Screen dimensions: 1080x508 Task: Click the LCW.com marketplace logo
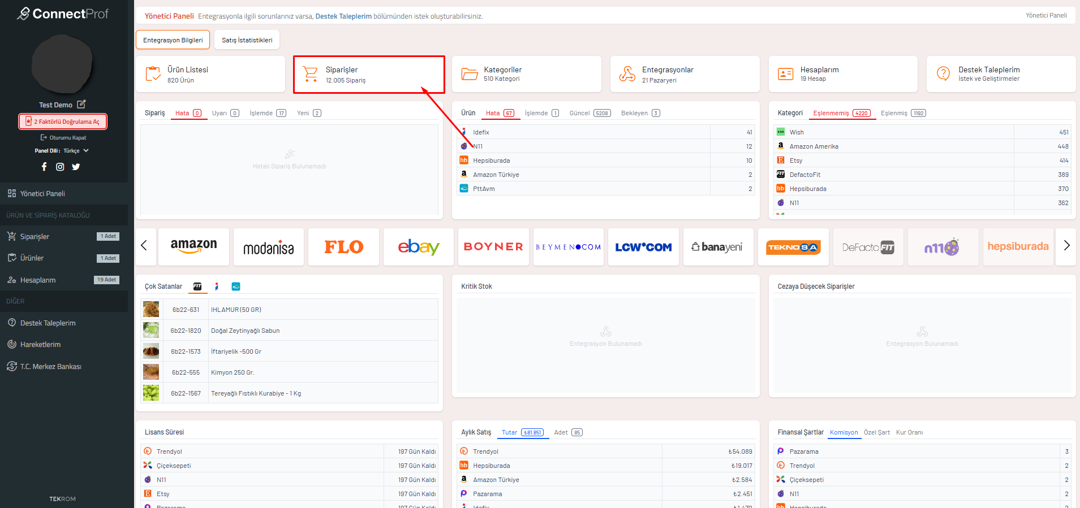(x=643, y=246)
